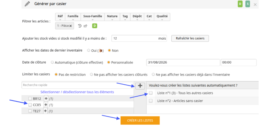Select Oui for dernier inventaire dates
The image size is (259, 126).
89,51
